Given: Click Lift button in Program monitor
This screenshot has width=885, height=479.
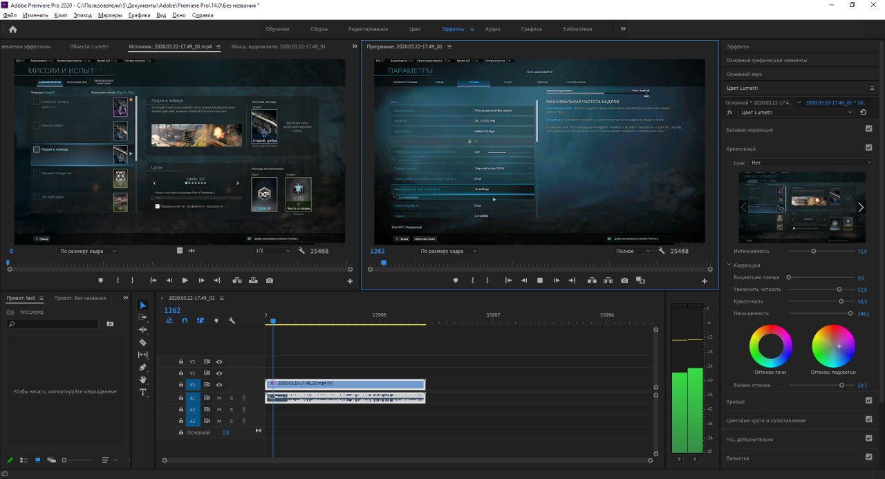Looking at the screenshot, I should coord(591,281).
